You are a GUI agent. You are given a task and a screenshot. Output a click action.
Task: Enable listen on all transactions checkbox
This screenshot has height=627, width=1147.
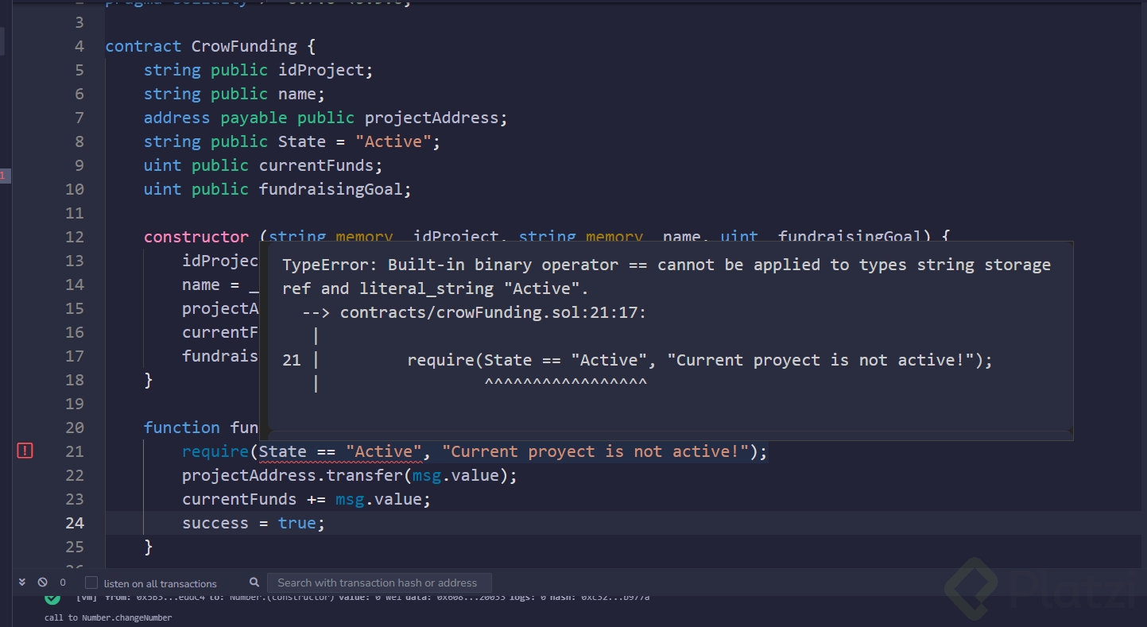91,582
